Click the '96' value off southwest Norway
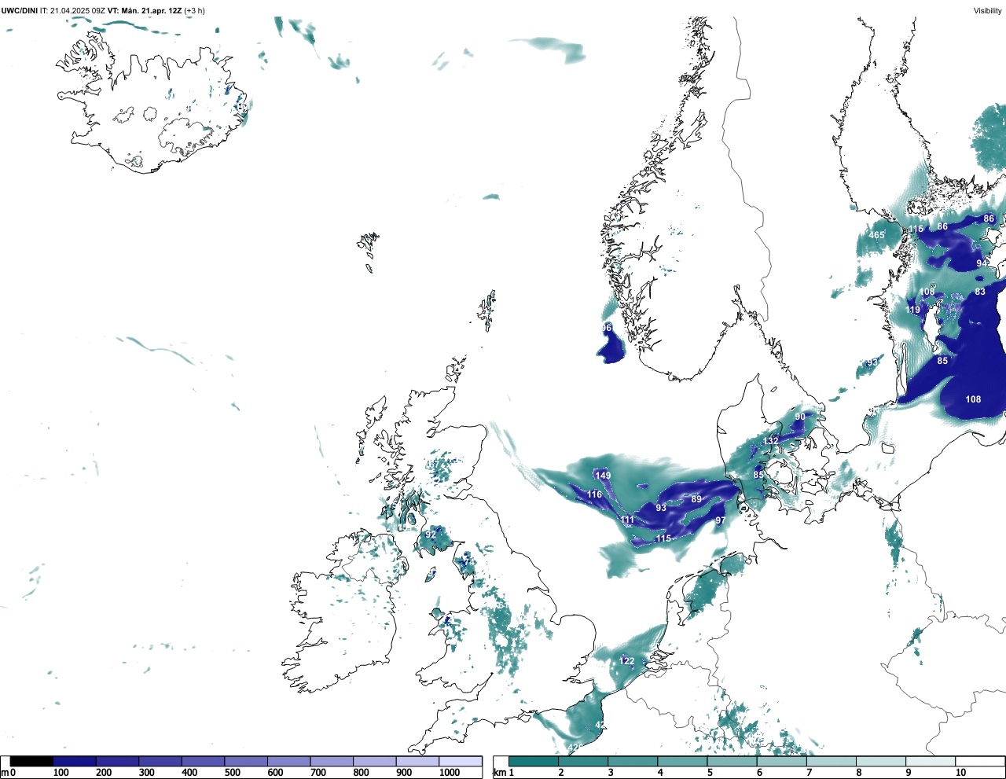The width and height of the screenshot is (1006, 779). 606,328
